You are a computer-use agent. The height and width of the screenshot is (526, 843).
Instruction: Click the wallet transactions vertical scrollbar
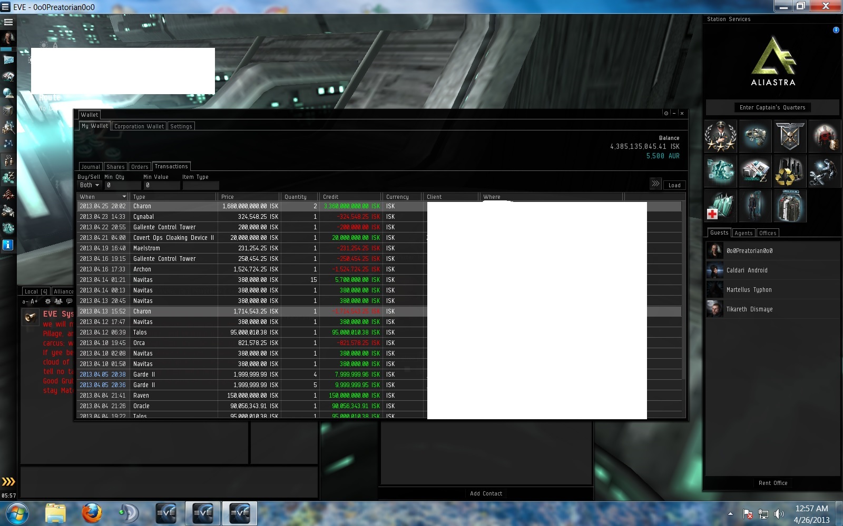click(x=684, y=290)
